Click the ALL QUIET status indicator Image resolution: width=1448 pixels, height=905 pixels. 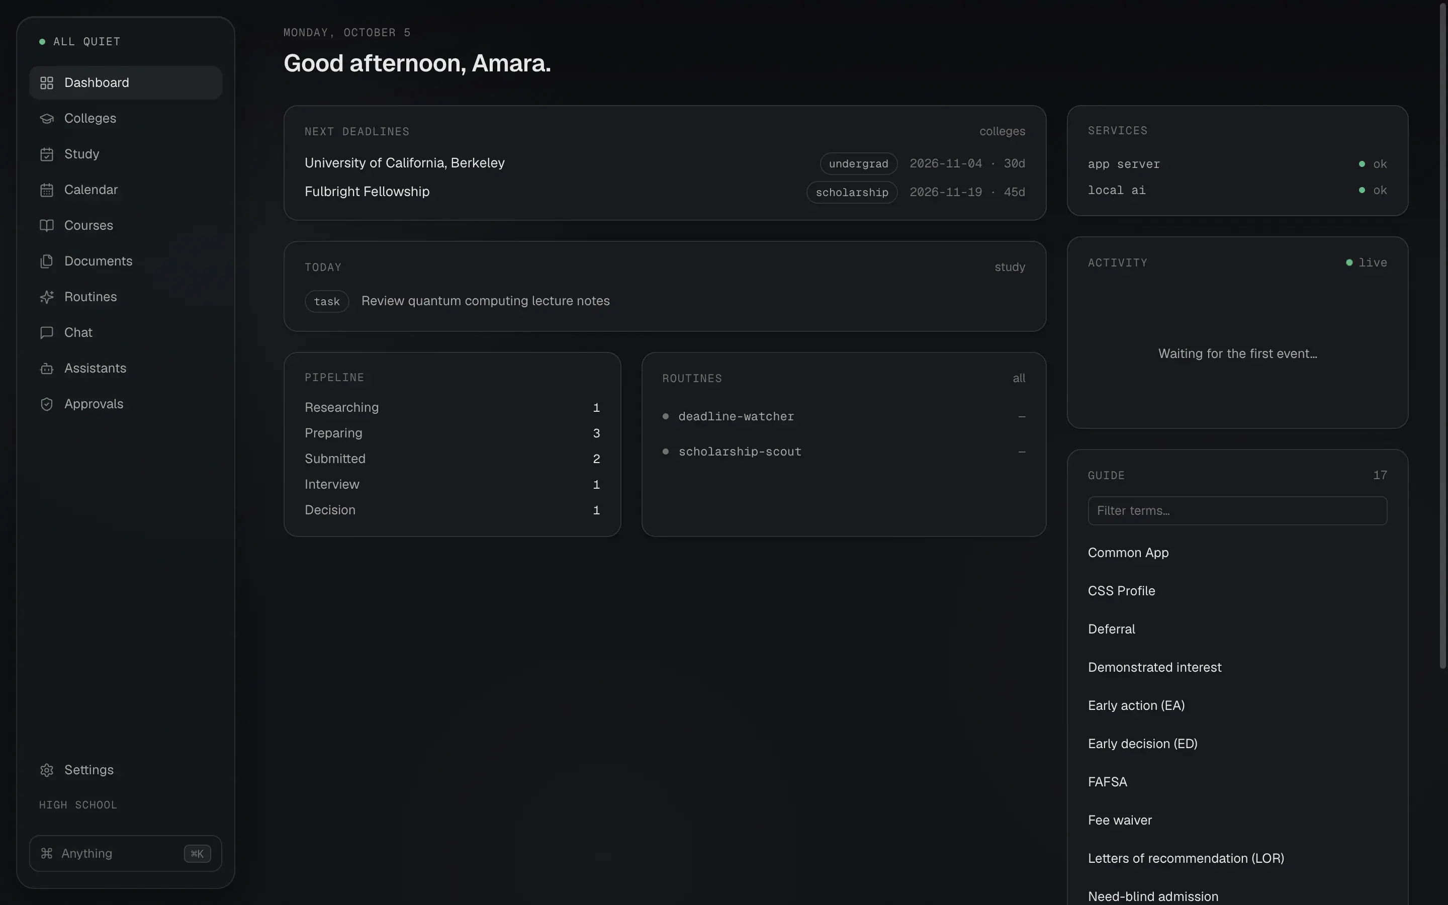pyautogui.click(x=79, y=42)
